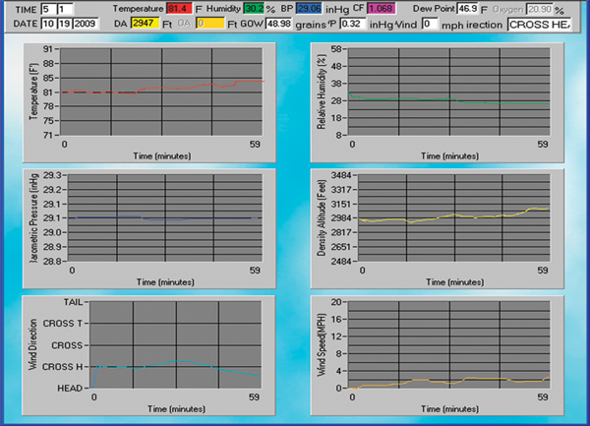Click the Density Altitude (Feet) axis title
590x426 pixels.
coord(322,218)
